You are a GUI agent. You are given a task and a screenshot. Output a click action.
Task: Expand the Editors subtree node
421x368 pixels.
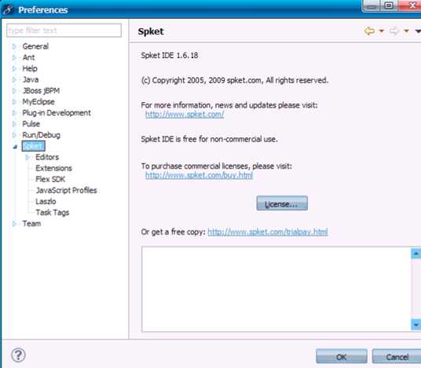point(27,157)
